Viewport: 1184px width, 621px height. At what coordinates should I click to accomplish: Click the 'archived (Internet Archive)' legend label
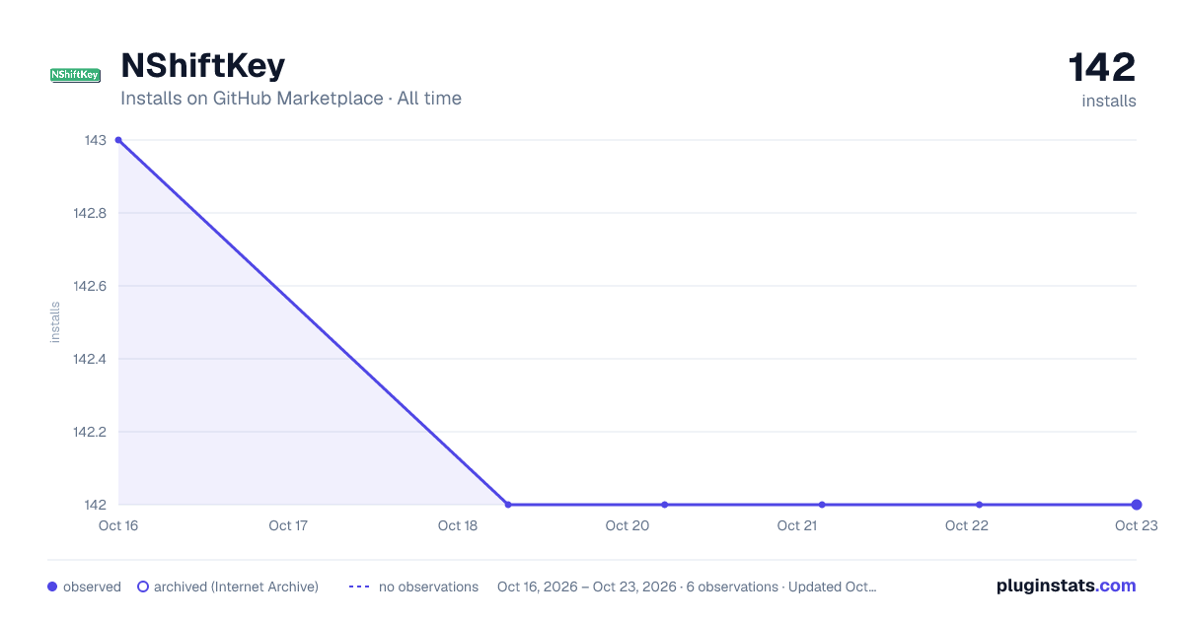[236, 586]
